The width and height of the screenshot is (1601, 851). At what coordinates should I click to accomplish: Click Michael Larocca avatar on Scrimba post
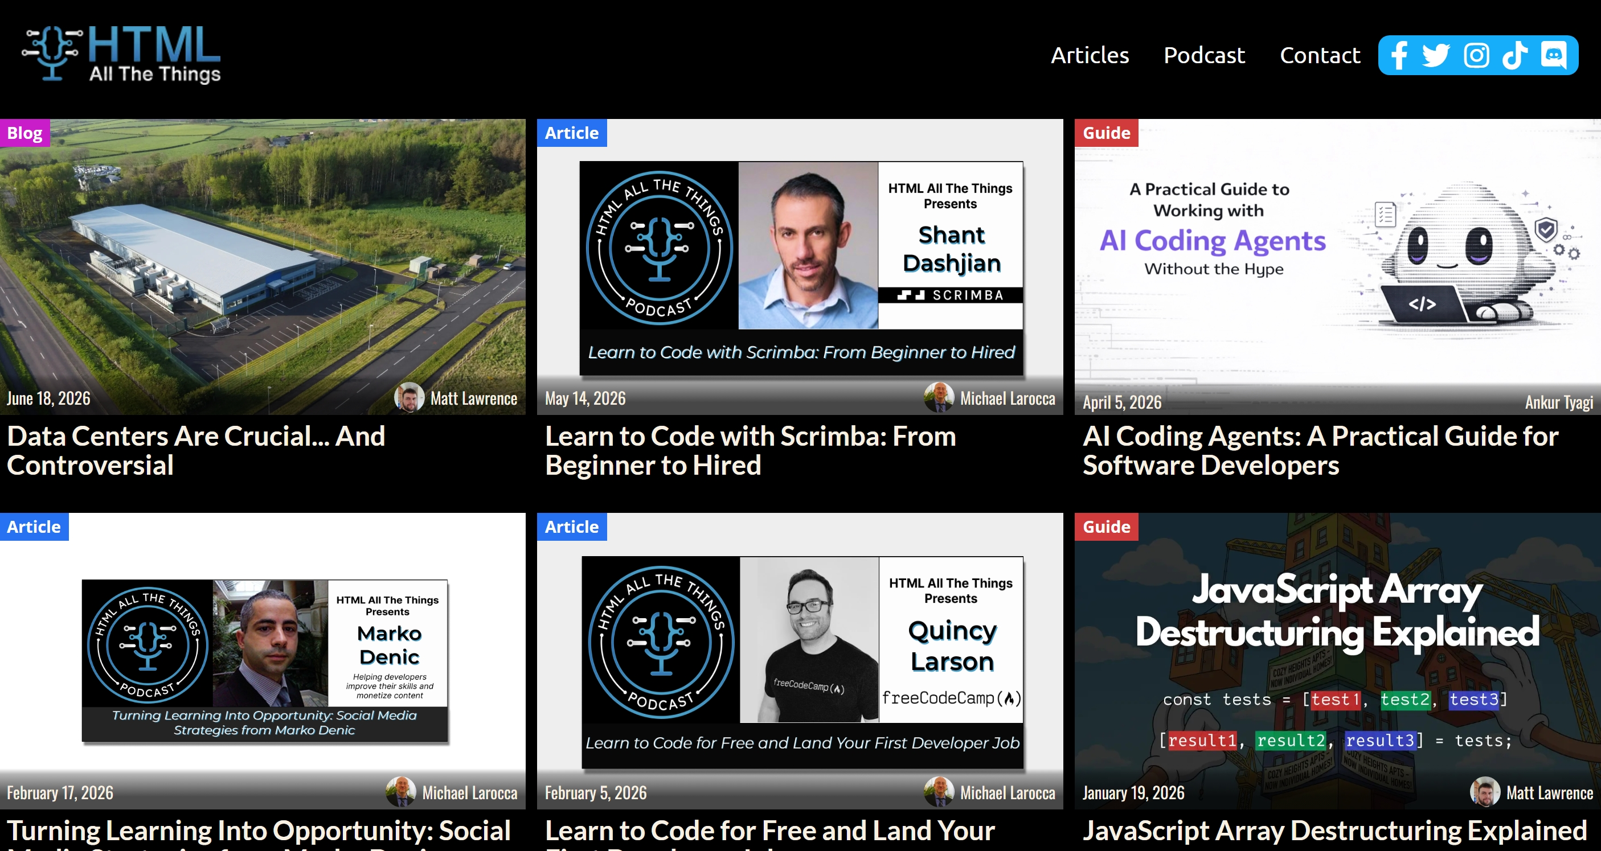pyautogui.click(x=939, y=397)
